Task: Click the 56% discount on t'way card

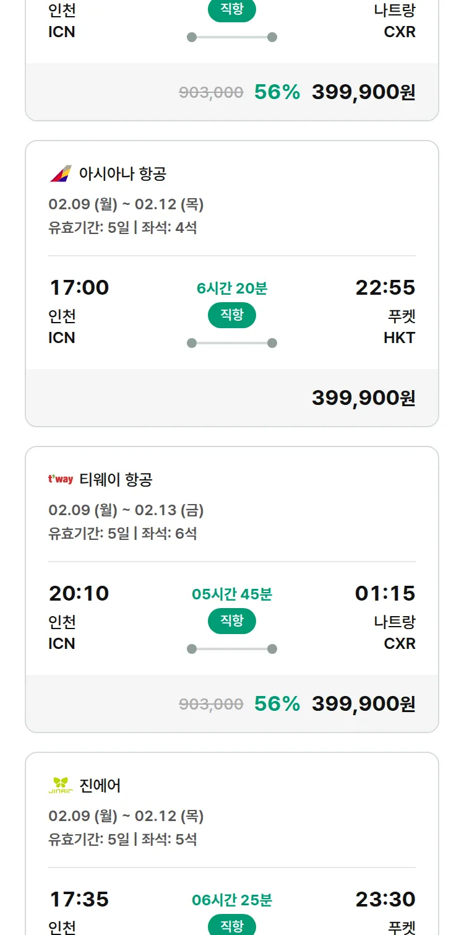Action: pos(277,704)
